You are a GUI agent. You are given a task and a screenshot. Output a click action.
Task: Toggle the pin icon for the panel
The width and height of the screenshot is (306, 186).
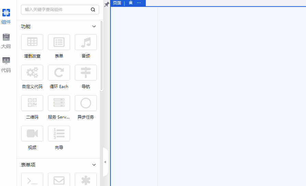[107, 4]
